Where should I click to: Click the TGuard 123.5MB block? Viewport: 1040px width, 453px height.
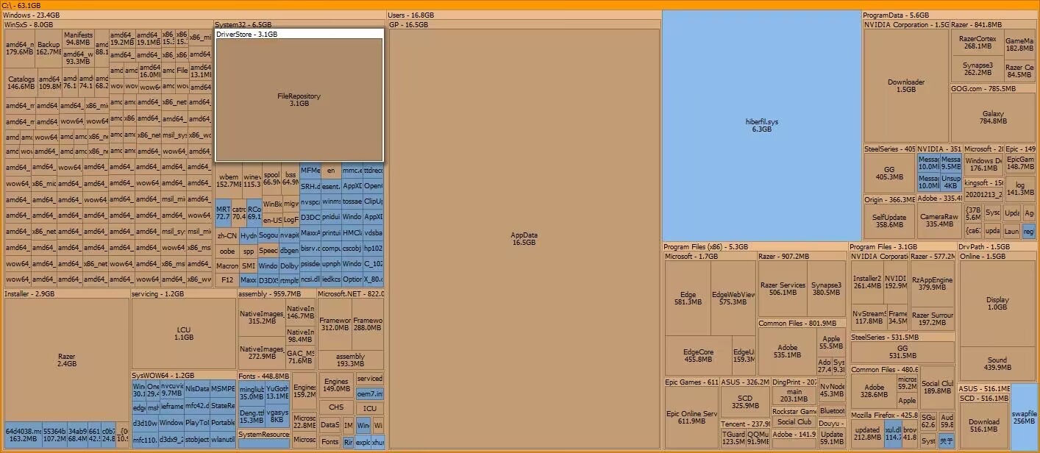(x=733, y=438)
